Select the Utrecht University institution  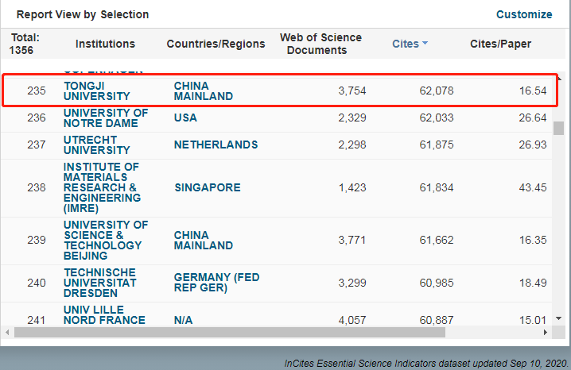[x=96, y=145]
